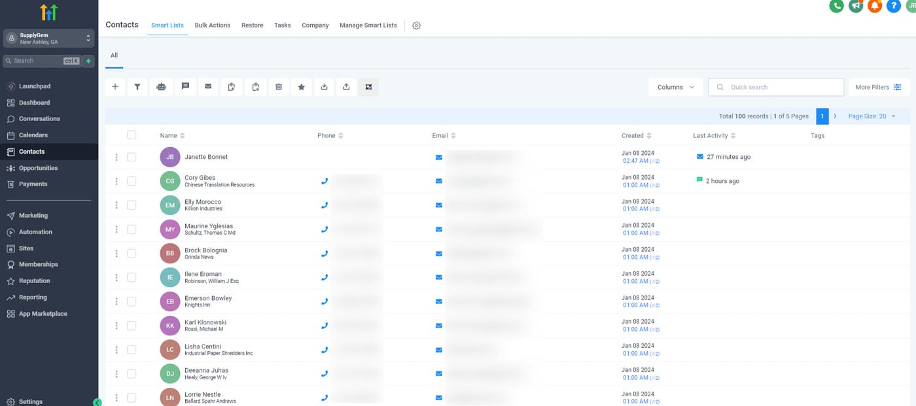The width and height of the screenshot is (916, 406).
Task: Open contact Deeanna Juhas by name
Action: (206, 371)
